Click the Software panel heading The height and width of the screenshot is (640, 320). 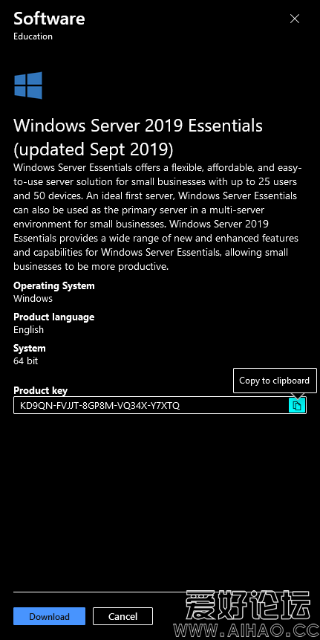pos(49,19)
